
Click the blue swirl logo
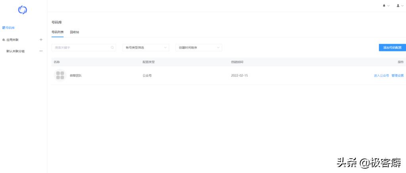[x=23, y=10]
